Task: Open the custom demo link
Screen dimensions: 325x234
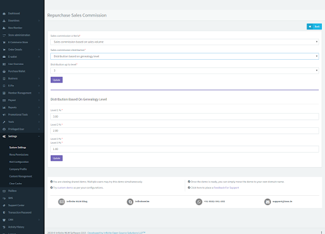Action: tap(65, 188)
